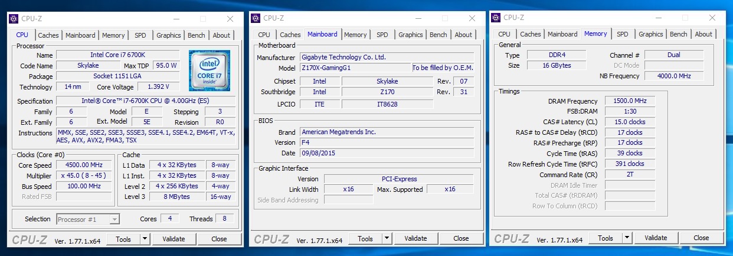Click the Manufacturer field Gigabyte Technology Co. Ltd.
Screen dimensions: 733x256
click(x=387, y=57)
